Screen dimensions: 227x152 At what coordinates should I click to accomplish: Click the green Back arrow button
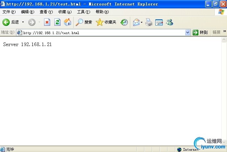pos(6,22)
